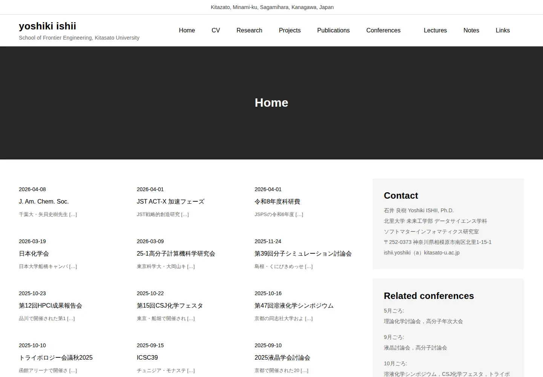This screenshot has height=377, width=543.
Task: Visit the Links page
Action: tap(503, 31)
